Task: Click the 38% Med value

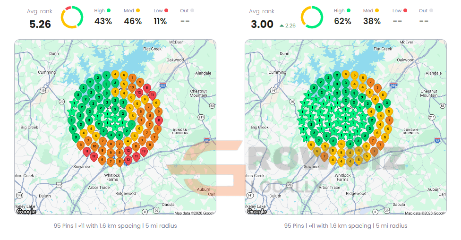Action: click(372, 21)
